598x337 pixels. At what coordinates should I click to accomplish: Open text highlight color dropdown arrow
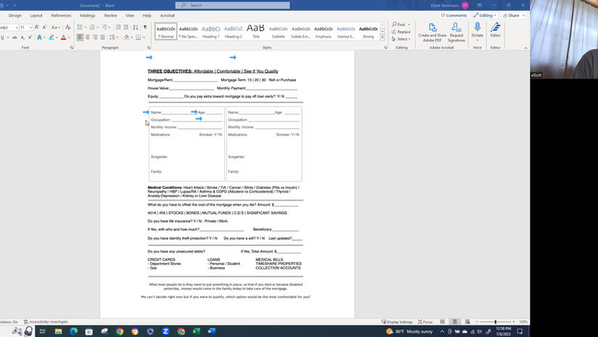click(57, 37)
